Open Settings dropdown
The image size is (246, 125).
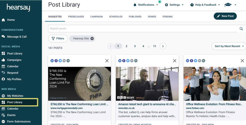click(174, 5)
